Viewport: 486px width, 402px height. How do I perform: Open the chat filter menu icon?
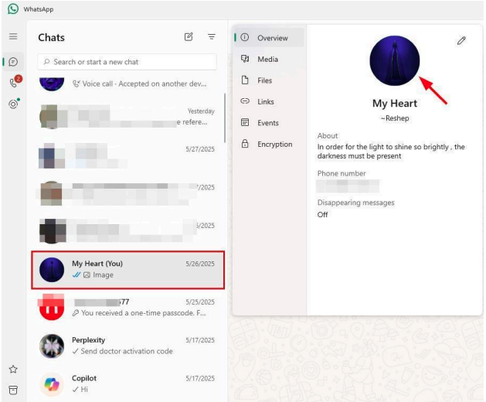coord(211,37)
